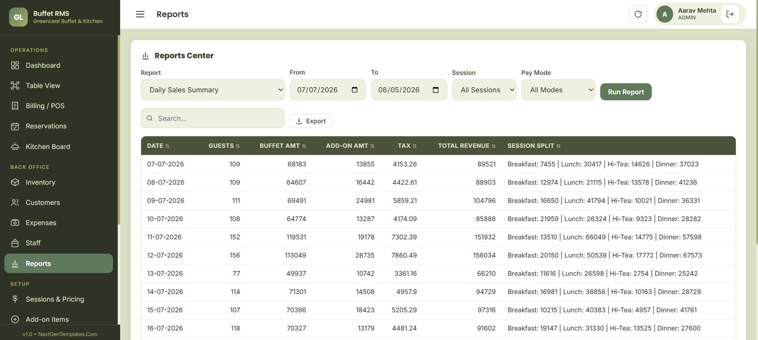Sort by TAX column arrows
This screenshot has width=758, height=340.
[415, 146]
